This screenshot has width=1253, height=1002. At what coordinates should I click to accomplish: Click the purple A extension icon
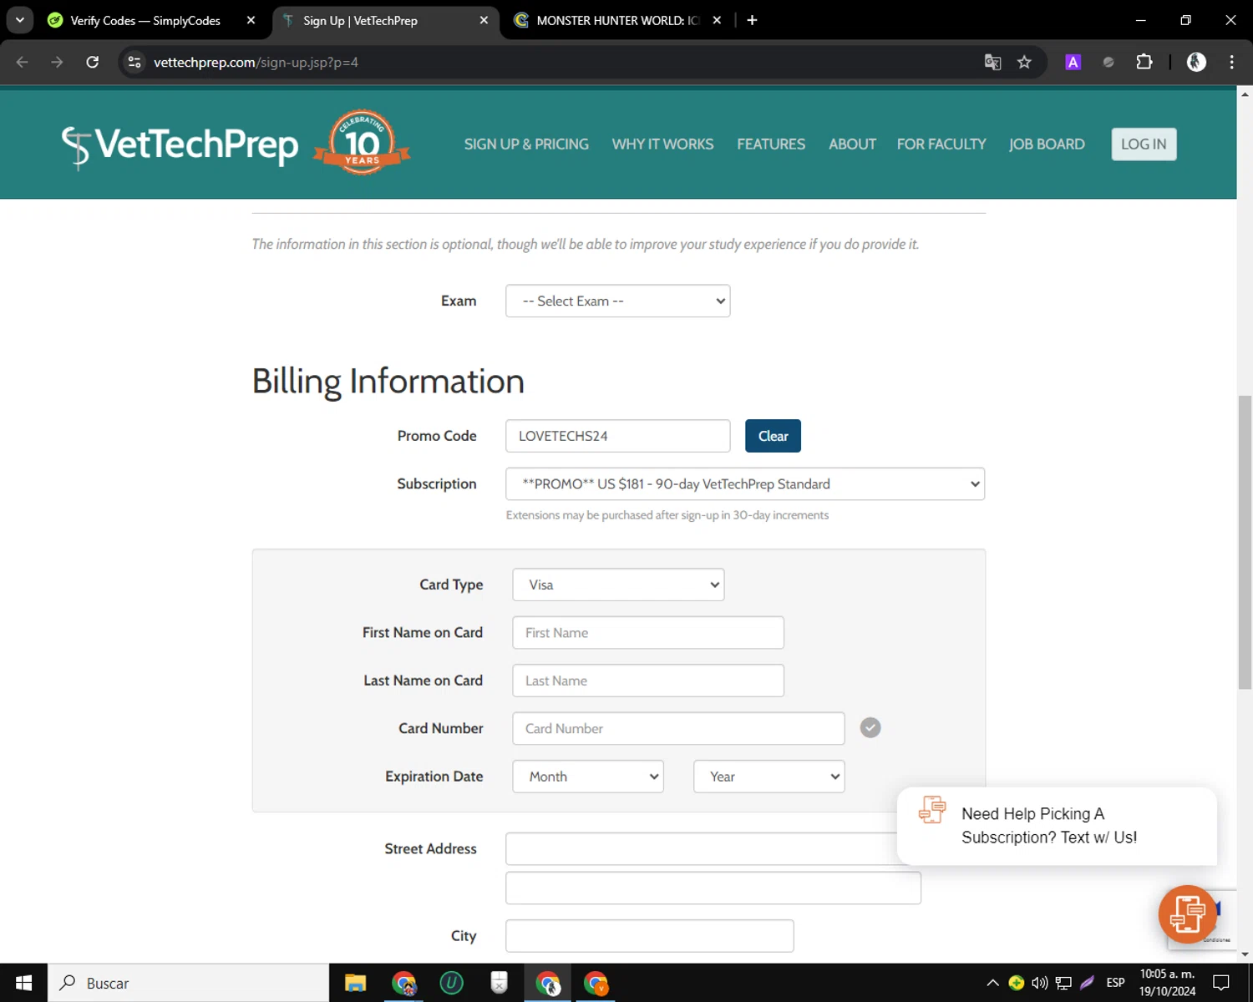1073,62
